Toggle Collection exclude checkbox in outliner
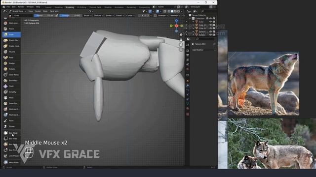316x177 pixels. pyautogui.click(x=207, y=19)
